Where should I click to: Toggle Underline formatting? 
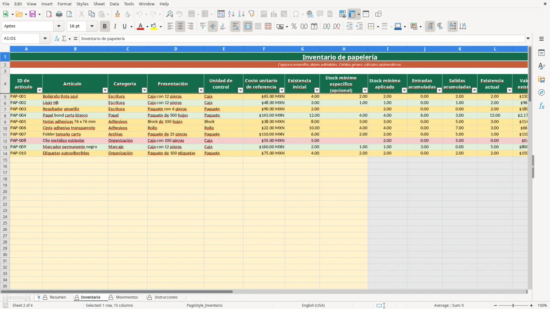point(124,27)
